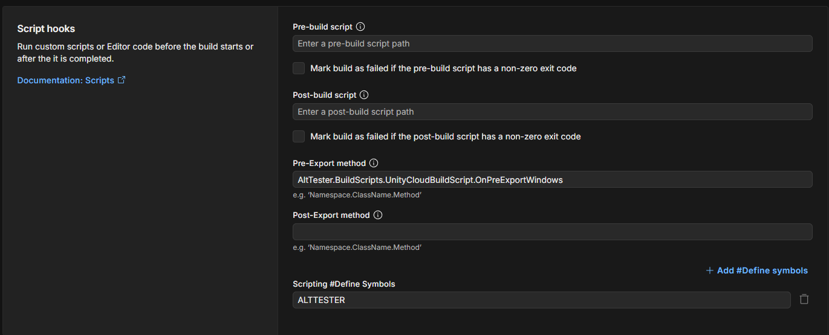The width and height of the screenshot is (829, 335).
Task: Select the Pre-Export method text field
Action: pyautogui.click(x=552, y=180)
